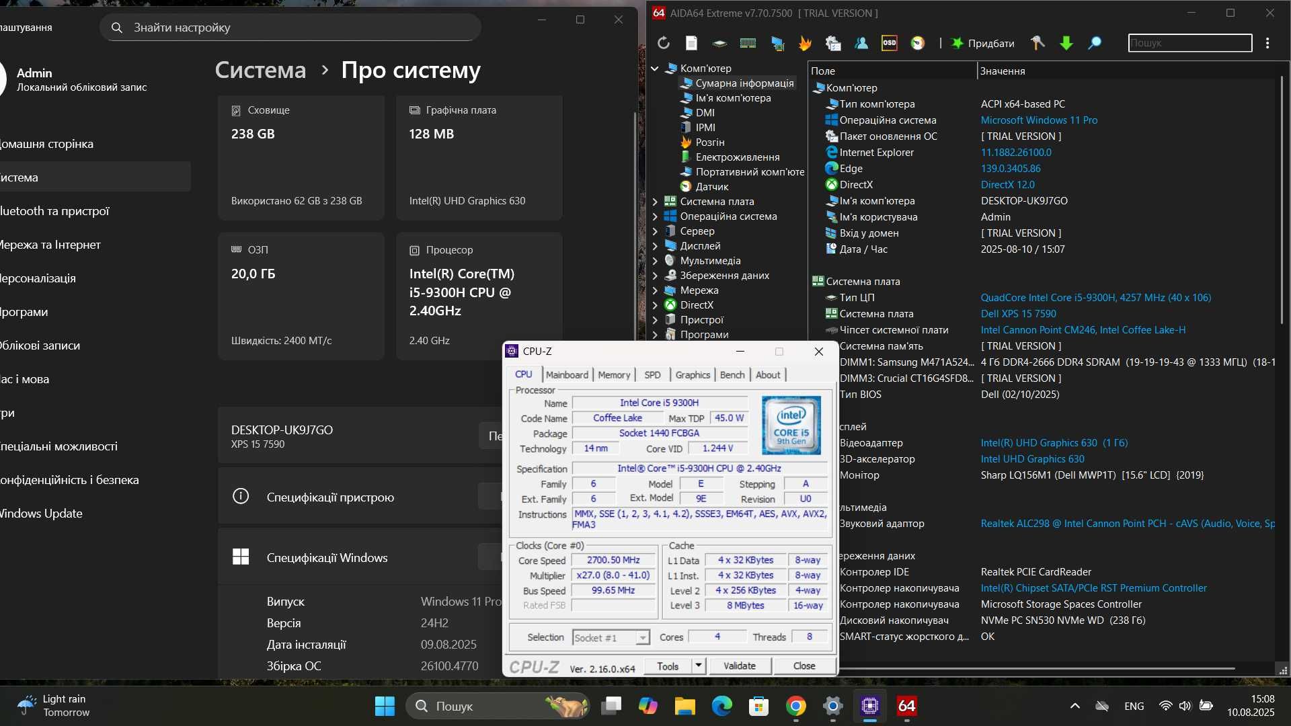Click the Validate button in CPU-Z

(x=739, y=665)
